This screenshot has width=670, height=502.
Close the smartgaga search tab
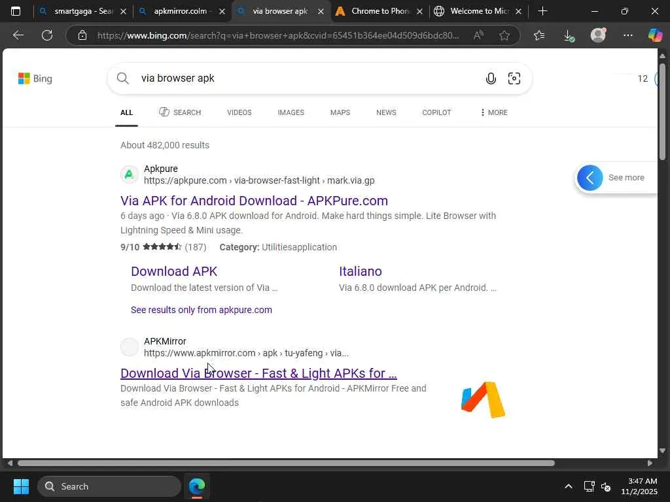(124, 12)
